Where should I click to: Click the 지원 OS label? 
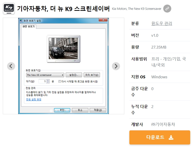[138, 77]
